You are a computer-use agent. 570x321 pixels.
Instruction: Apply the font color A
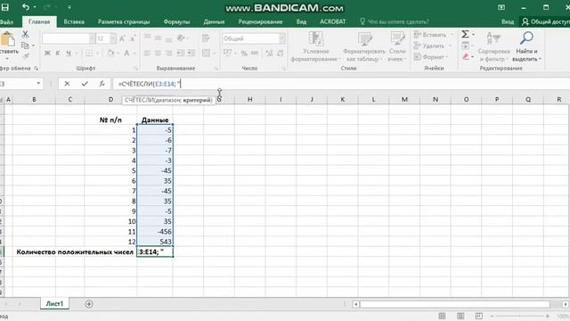click(126, 53)
